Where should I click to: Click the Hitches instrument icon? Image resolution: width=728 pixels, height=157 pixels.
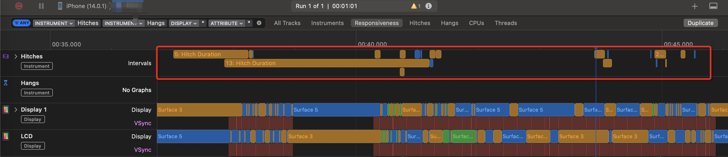(x=6, y=56)
